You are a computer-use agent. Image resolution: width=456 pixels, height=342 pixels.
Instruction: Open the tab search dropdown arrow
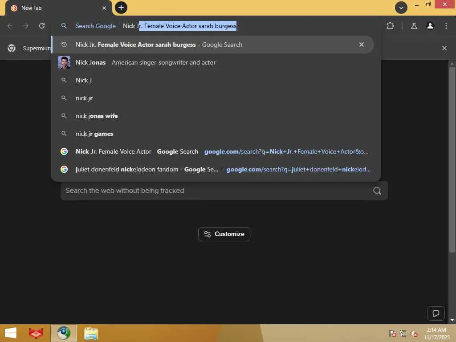(x=401, y=8)
